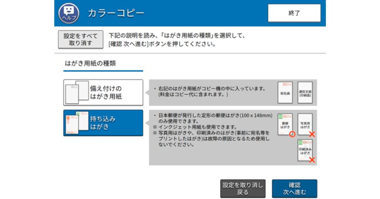
Task: Click the 写真用はがき thumbnail
Action: pos(305,124)
